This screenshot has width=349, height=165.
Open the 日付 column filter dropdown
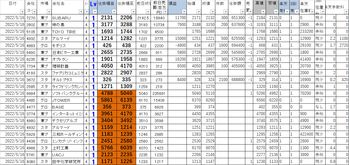point(22,12)
